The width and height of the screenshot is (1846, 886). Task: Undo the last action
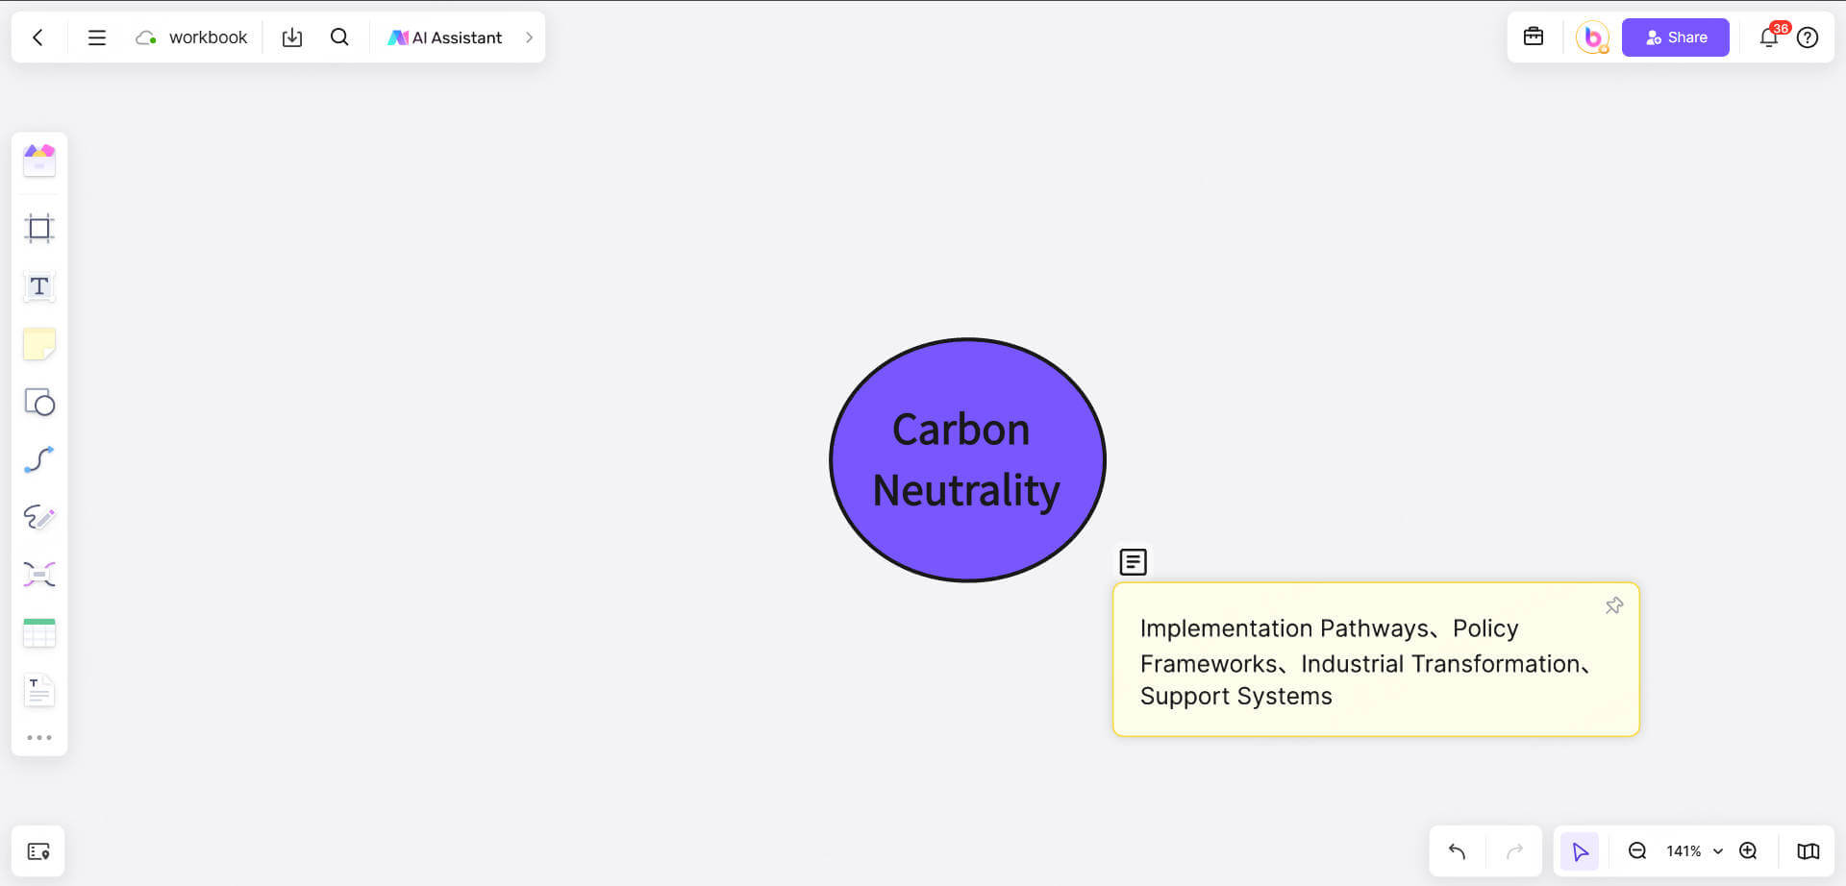click(x=1457, y=851)
